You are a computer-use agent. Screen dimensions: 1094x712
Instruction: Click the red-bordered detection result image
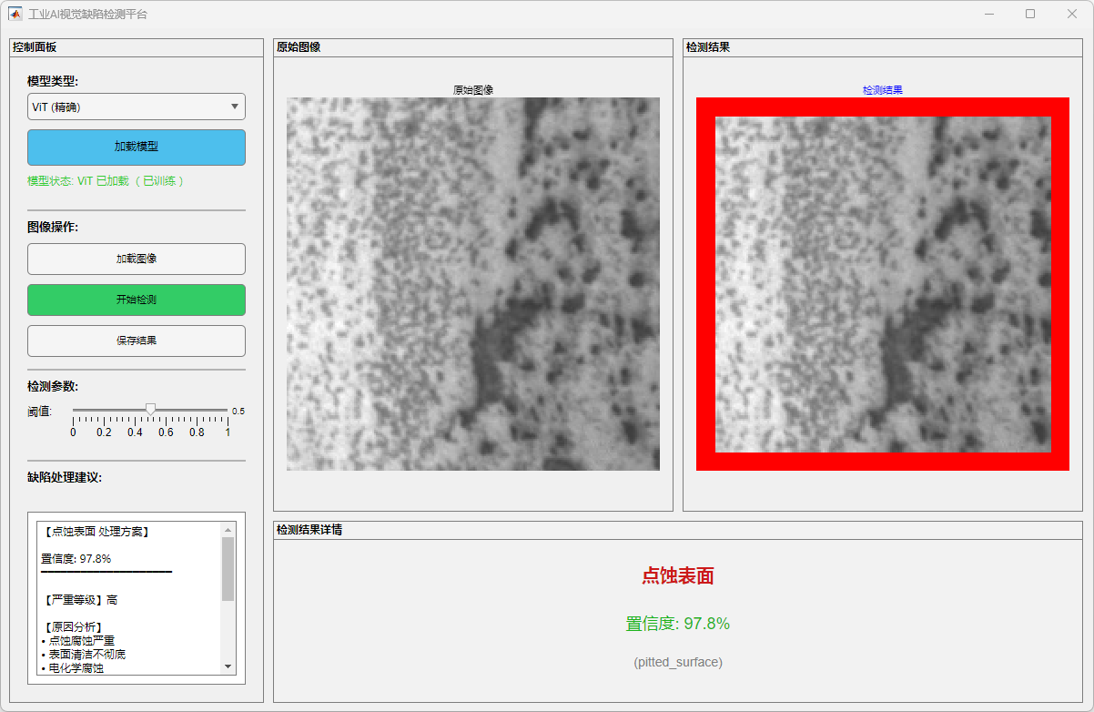pos(883,284)
